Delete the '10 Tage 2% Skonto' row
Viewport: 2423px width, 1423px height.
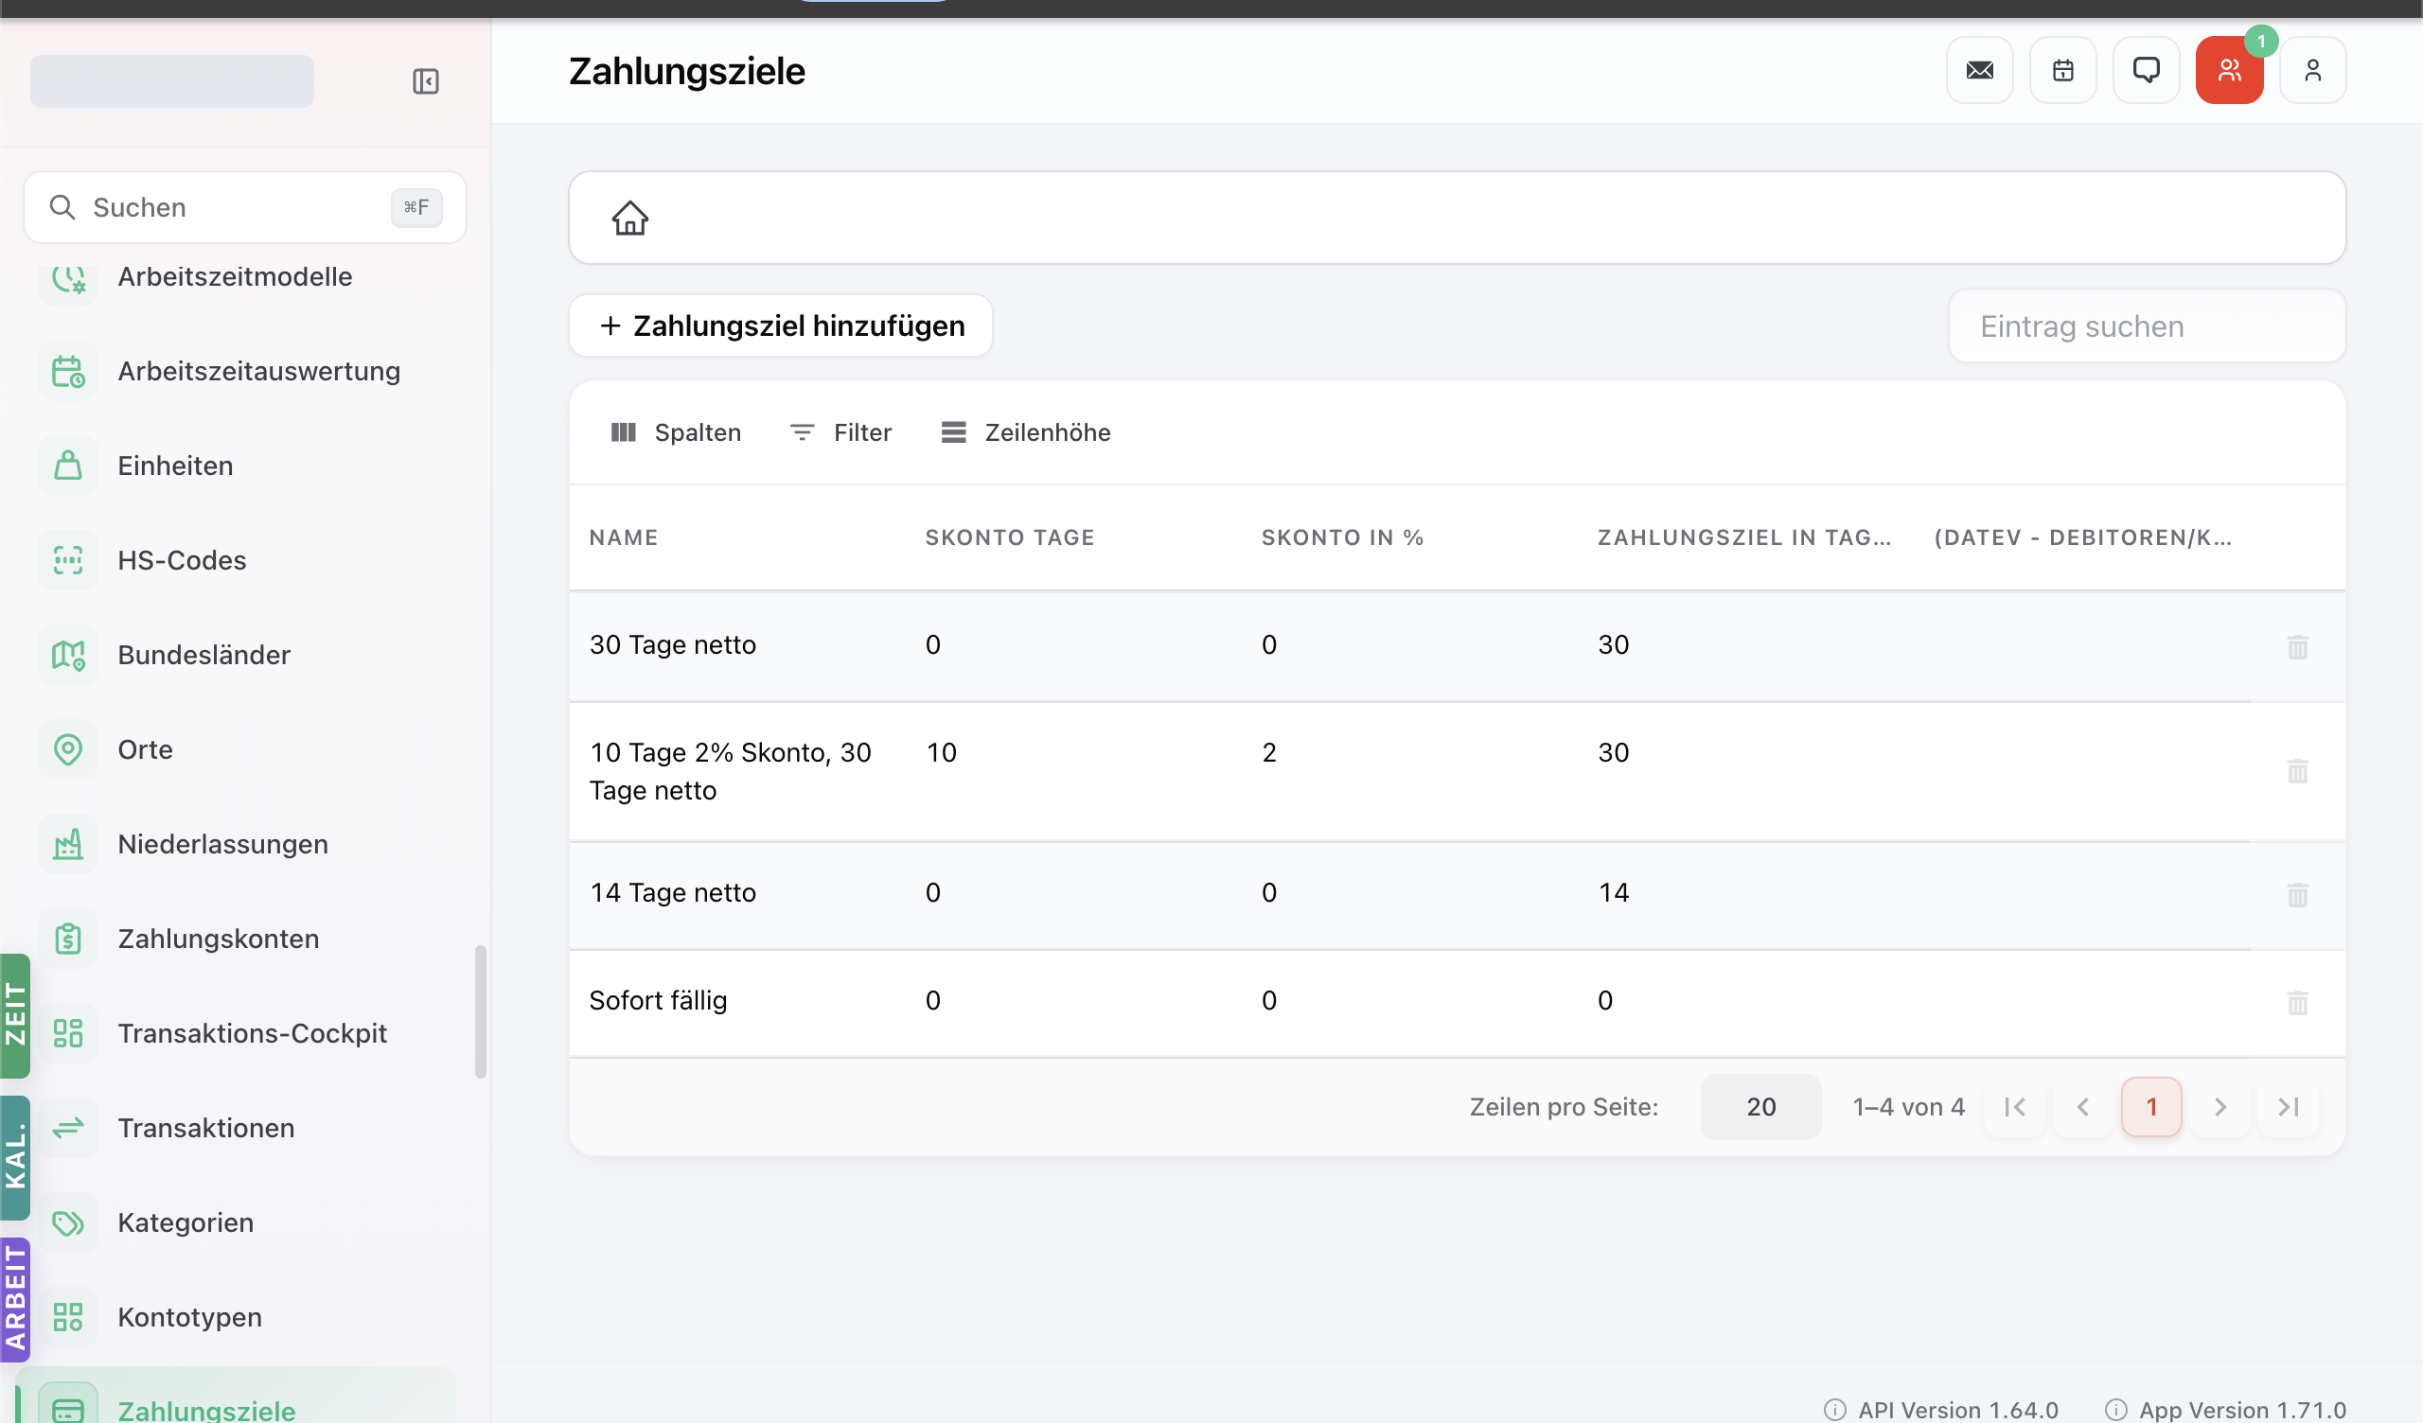point(2298,771)
